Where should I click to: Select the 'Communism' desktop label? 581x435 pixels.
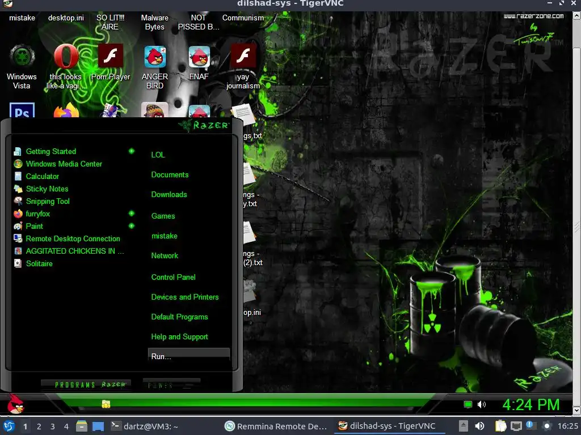click(243, 18)
